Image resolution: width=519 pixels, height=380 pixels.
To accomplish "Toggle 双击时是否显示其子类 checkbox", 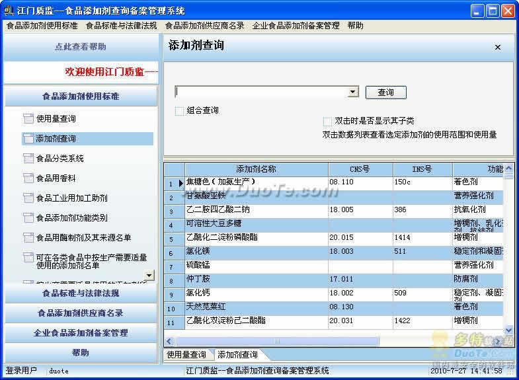I will click(x=327, y=121).
